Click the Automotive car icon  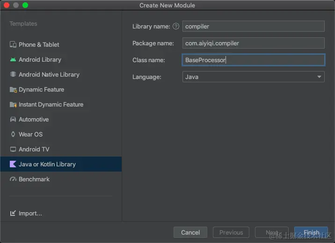tap(13, 120)
